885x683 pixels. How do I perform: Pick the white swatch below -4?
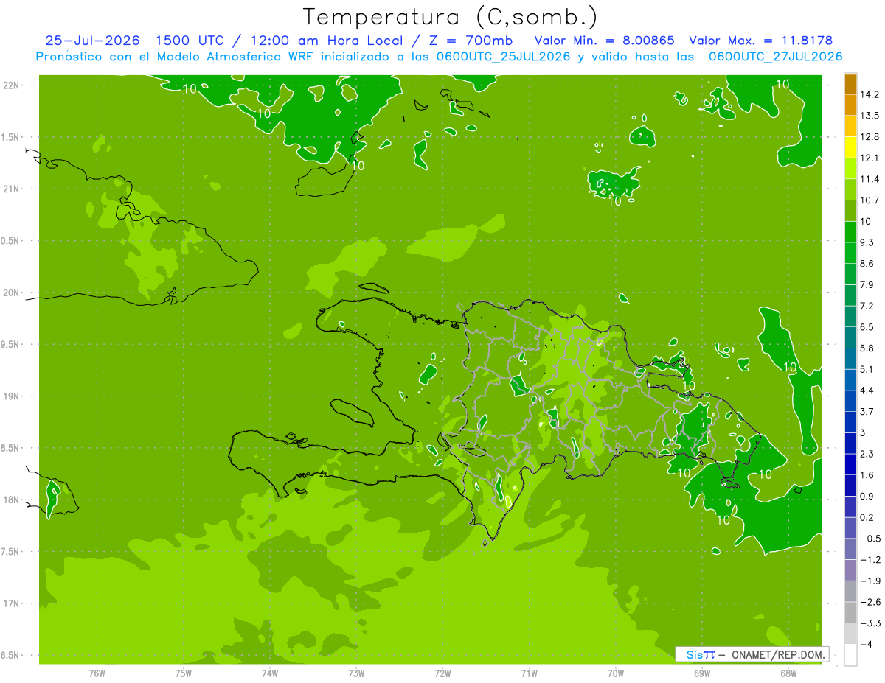coord(850,655)
